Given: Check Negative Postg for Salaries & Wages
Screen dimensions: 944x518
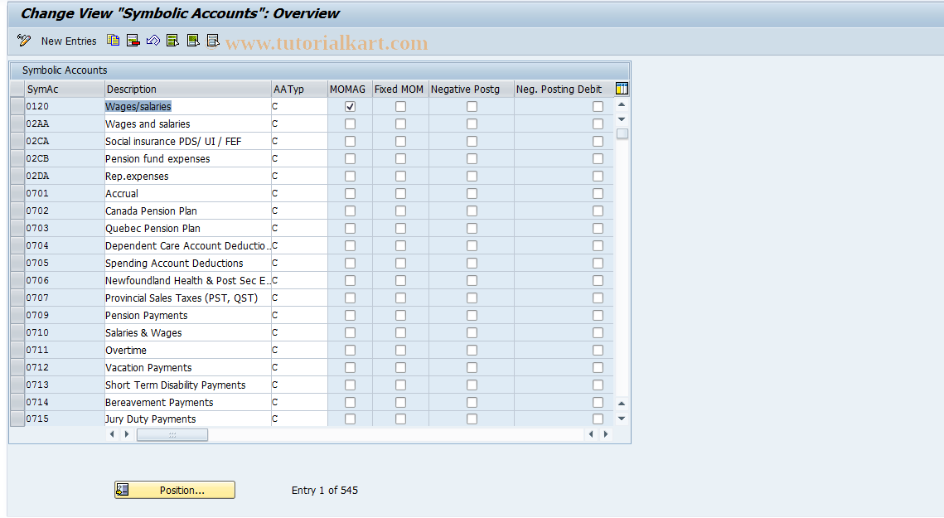Looking at the screenshot, I should pyautogui.click(x=472, y=333).
